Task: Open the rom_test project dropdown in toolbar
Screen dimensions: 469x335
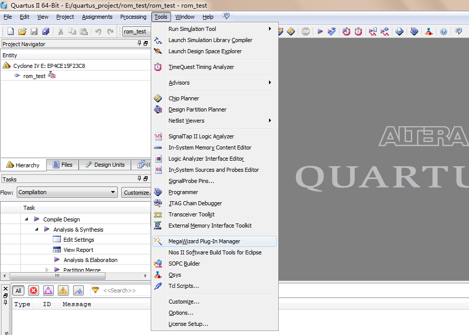Action: pos(137,31)
